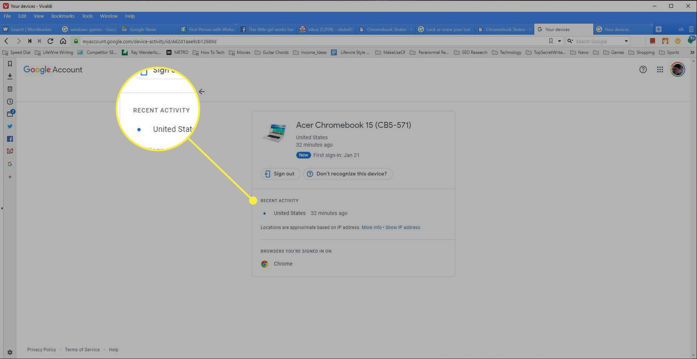697x359 pixels.
Task: Go forward with the toolbar forward arrow
Action: point(18,41)
